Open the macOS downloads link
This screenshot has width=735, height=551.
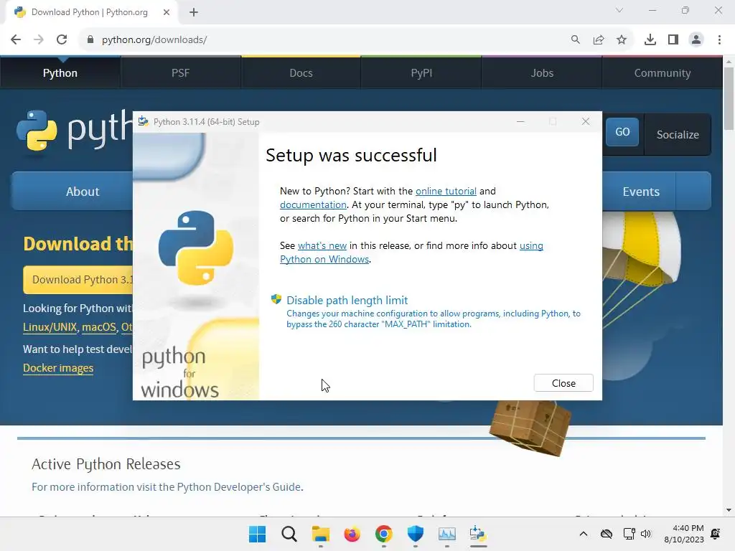click(99, 327)
